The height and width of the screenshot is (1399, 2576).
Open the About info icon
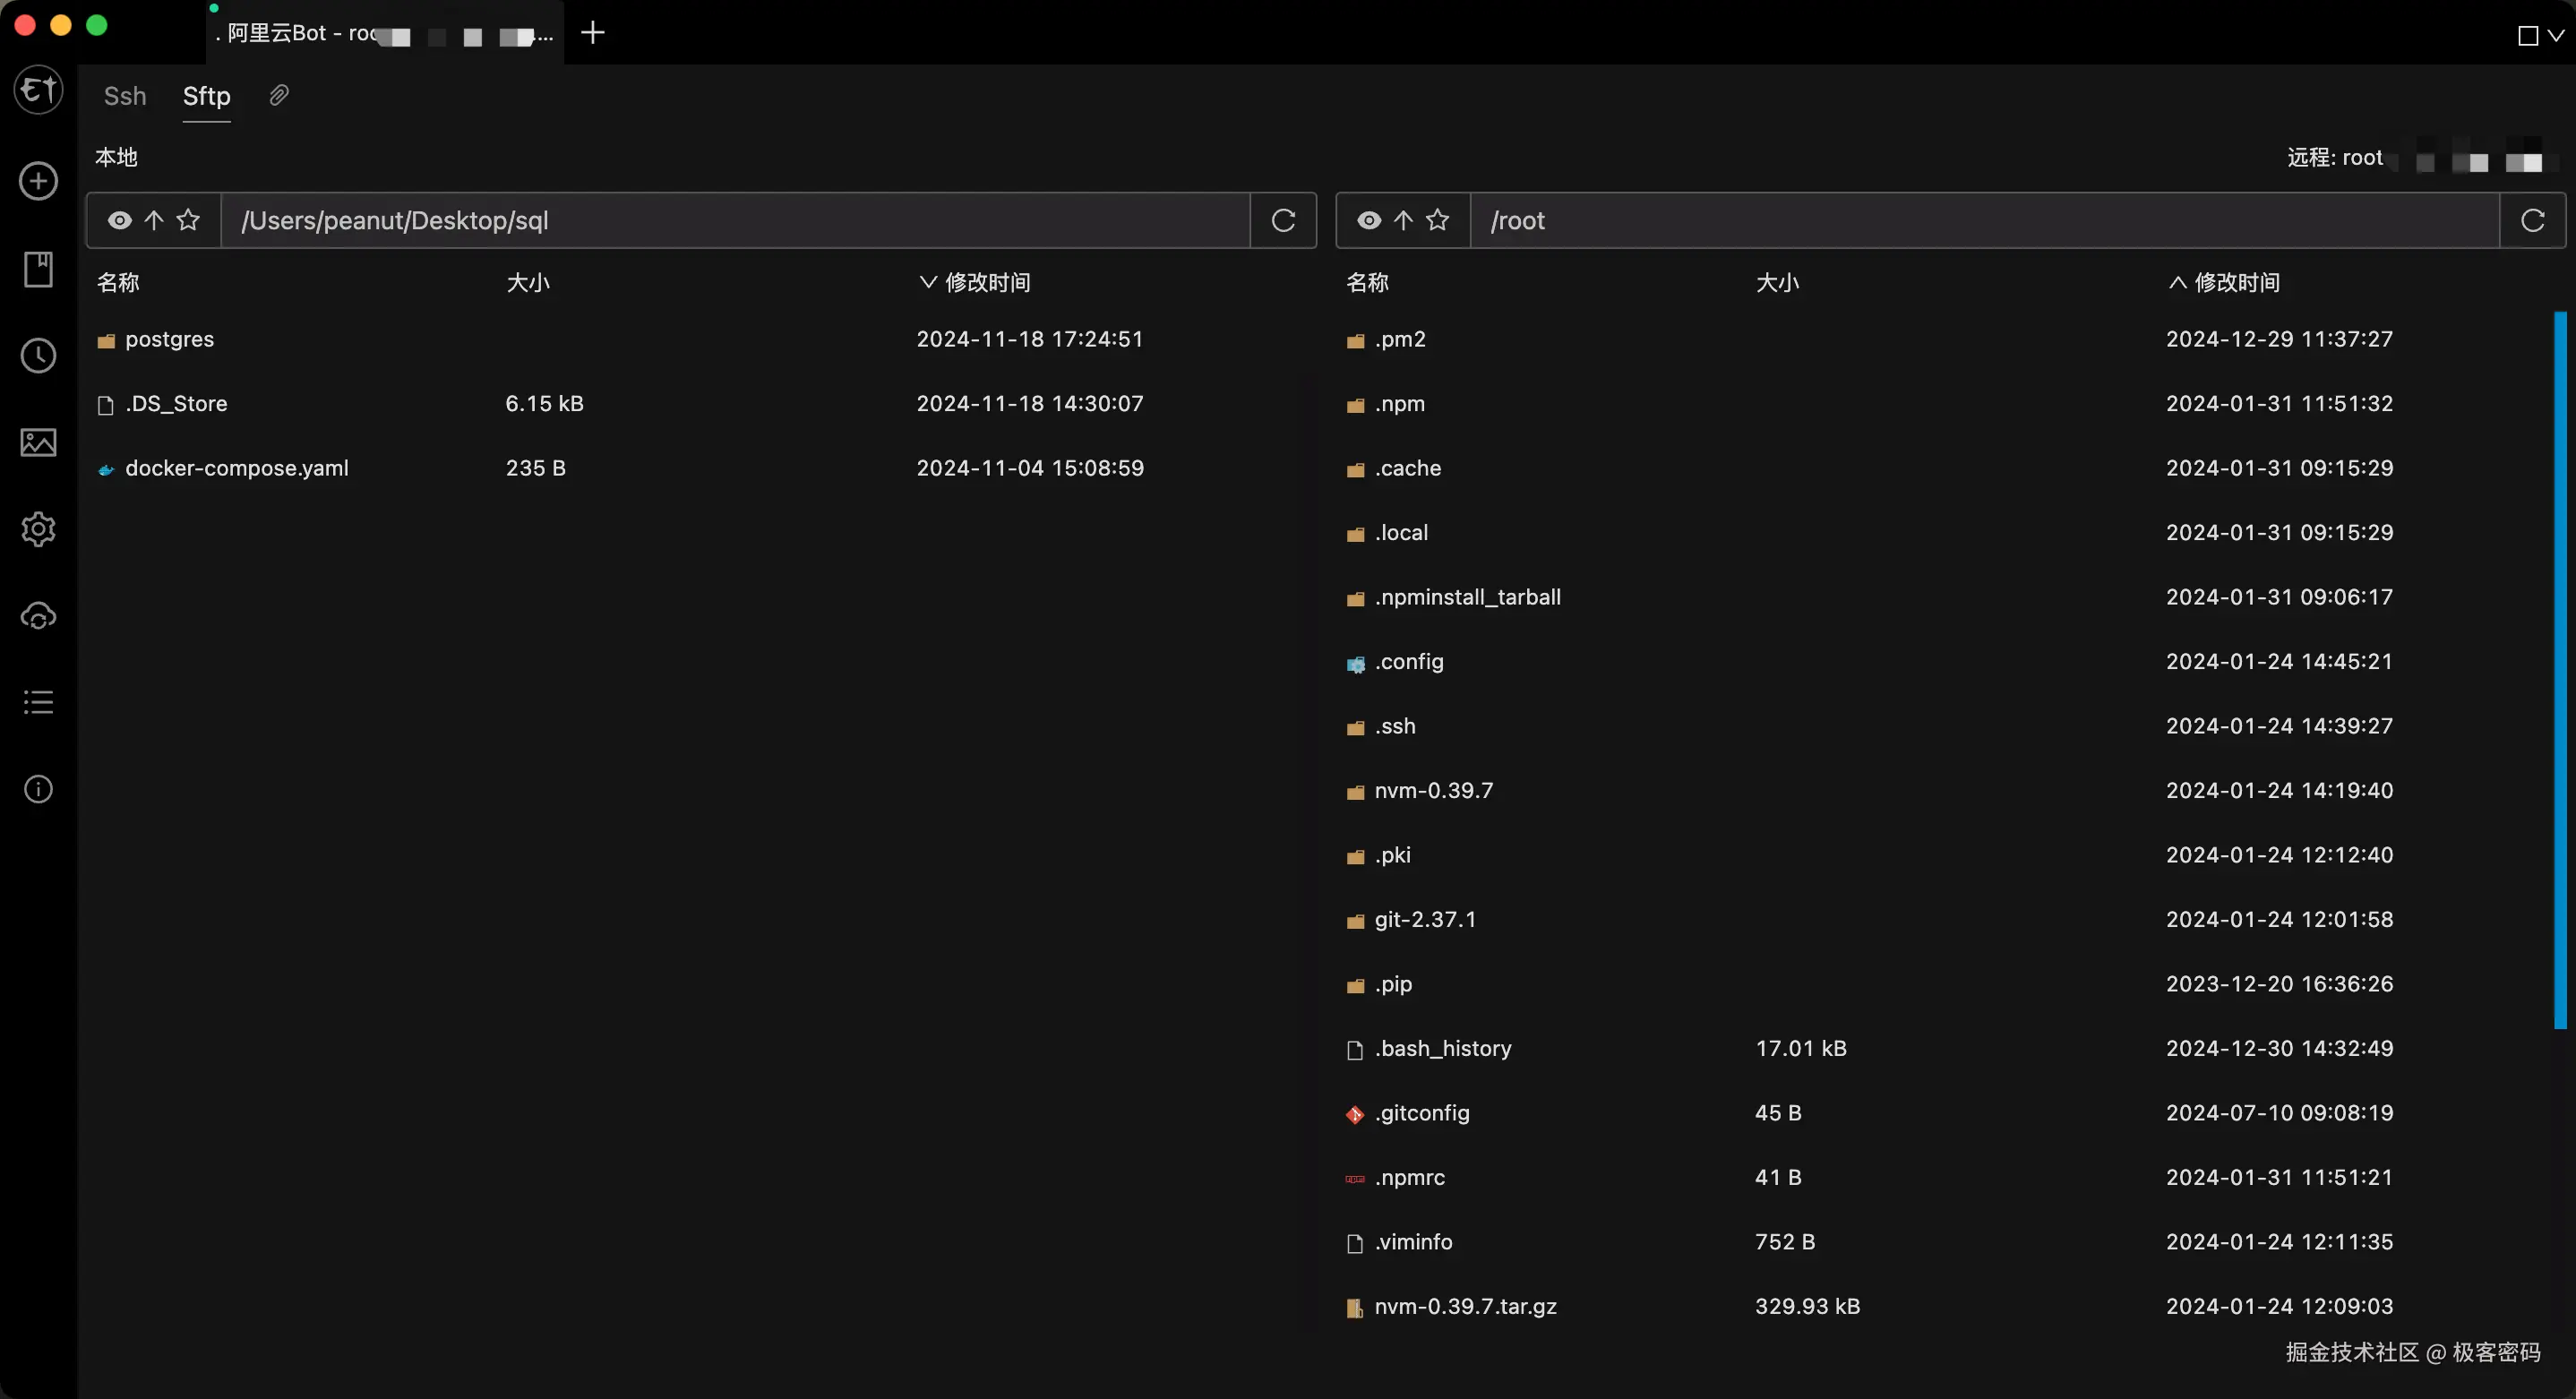point(37,789)
